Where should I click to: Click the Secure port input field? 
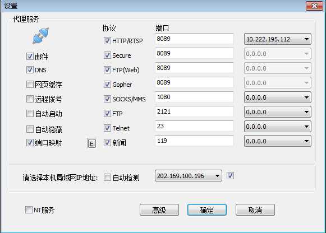click(194, 53)
